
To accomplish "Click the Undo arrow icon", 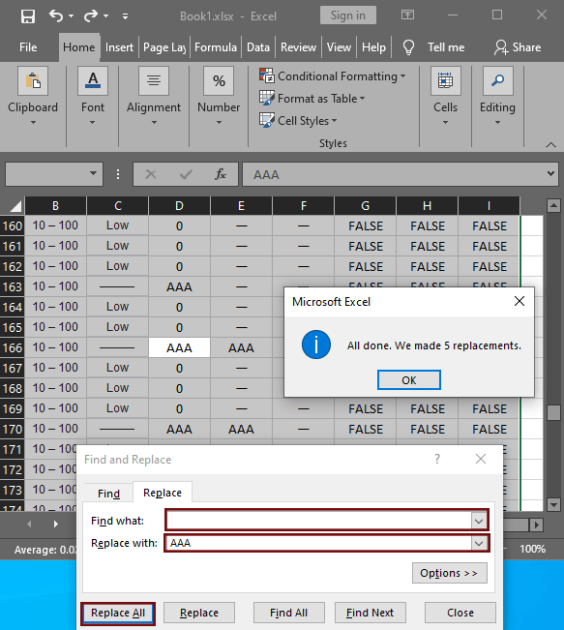I will [56, 16].
